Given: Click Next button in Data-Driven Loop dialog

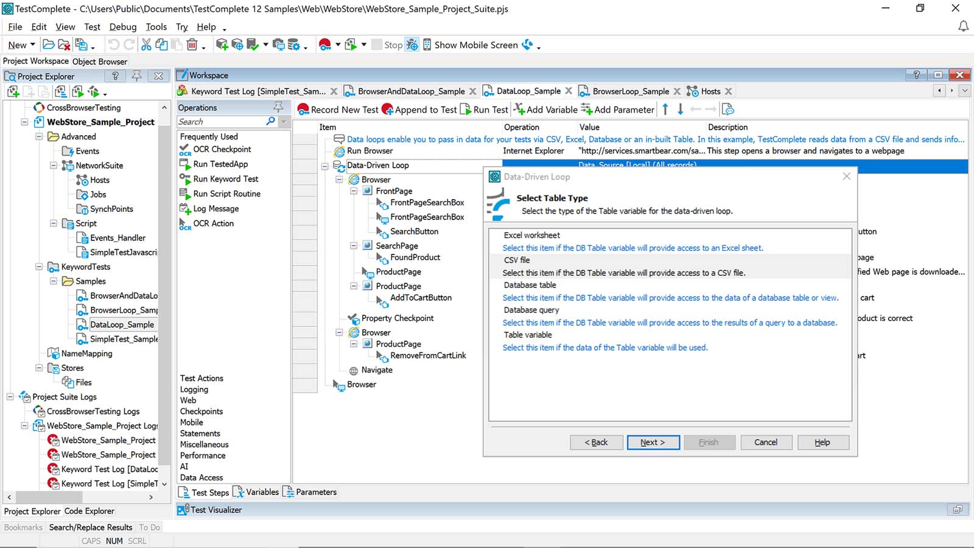Looking at the screenshot, I should tap(653, 443).
